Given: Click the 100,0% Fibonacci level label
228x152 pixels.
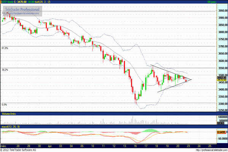Looking at the screenshot, I should [x=6, y=14].
